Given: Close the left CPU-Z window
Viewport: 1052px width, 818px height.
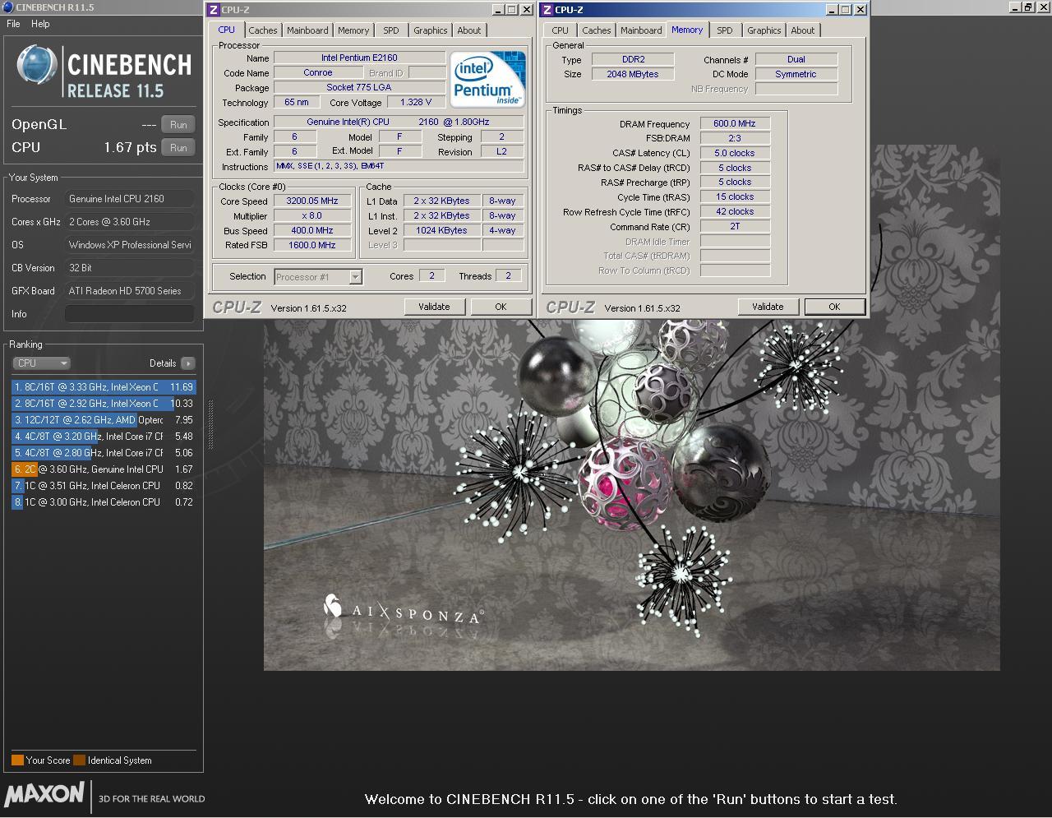Looking at the screenshot, I should tap(527, 10).
